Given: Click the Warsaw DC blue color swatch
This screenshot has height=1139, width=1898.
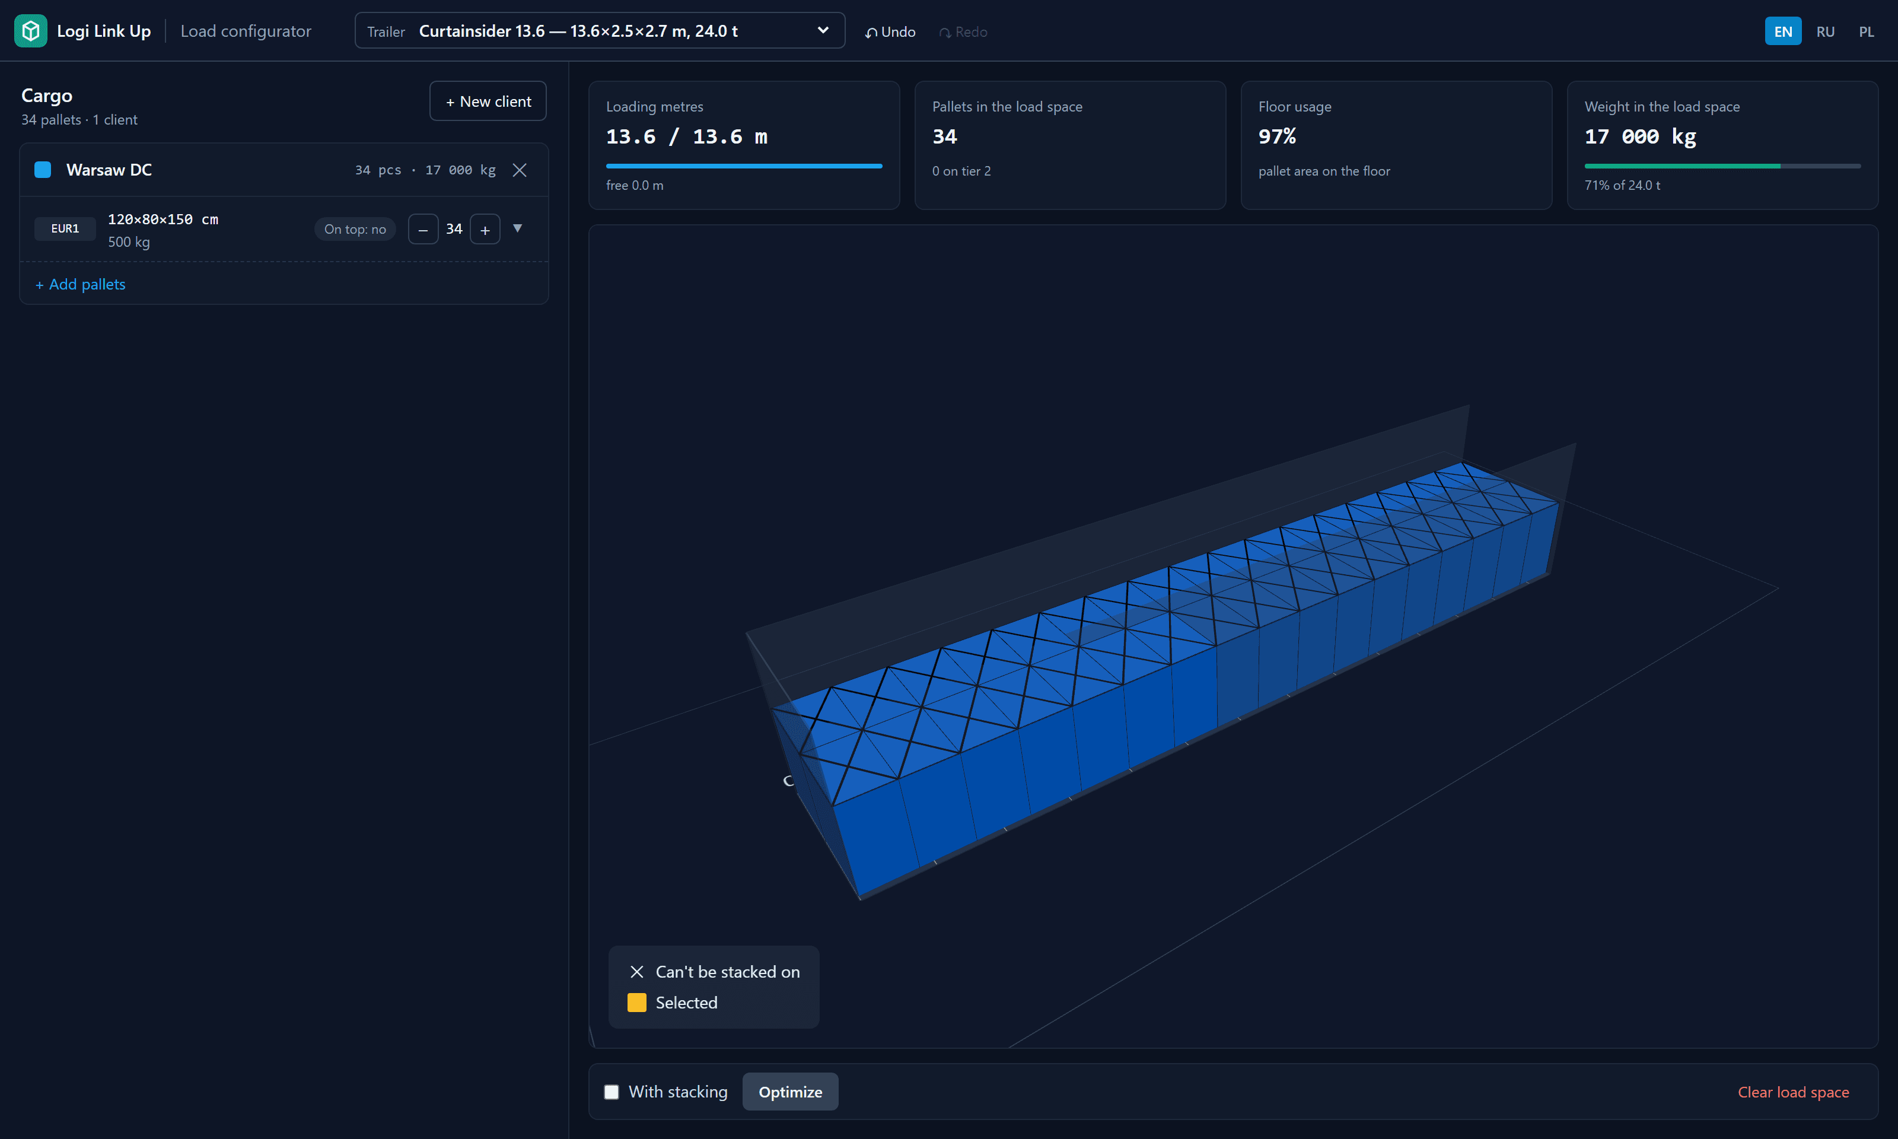Looking at the screenshot, I should pyautogui.click(x=43, y=170).
